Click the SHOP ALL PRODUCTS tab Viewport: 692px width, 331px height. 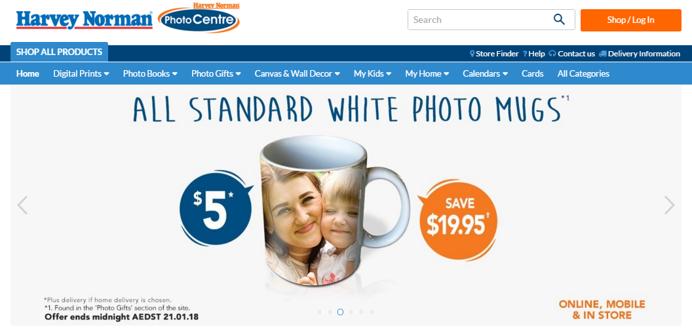tap(59, 52)
